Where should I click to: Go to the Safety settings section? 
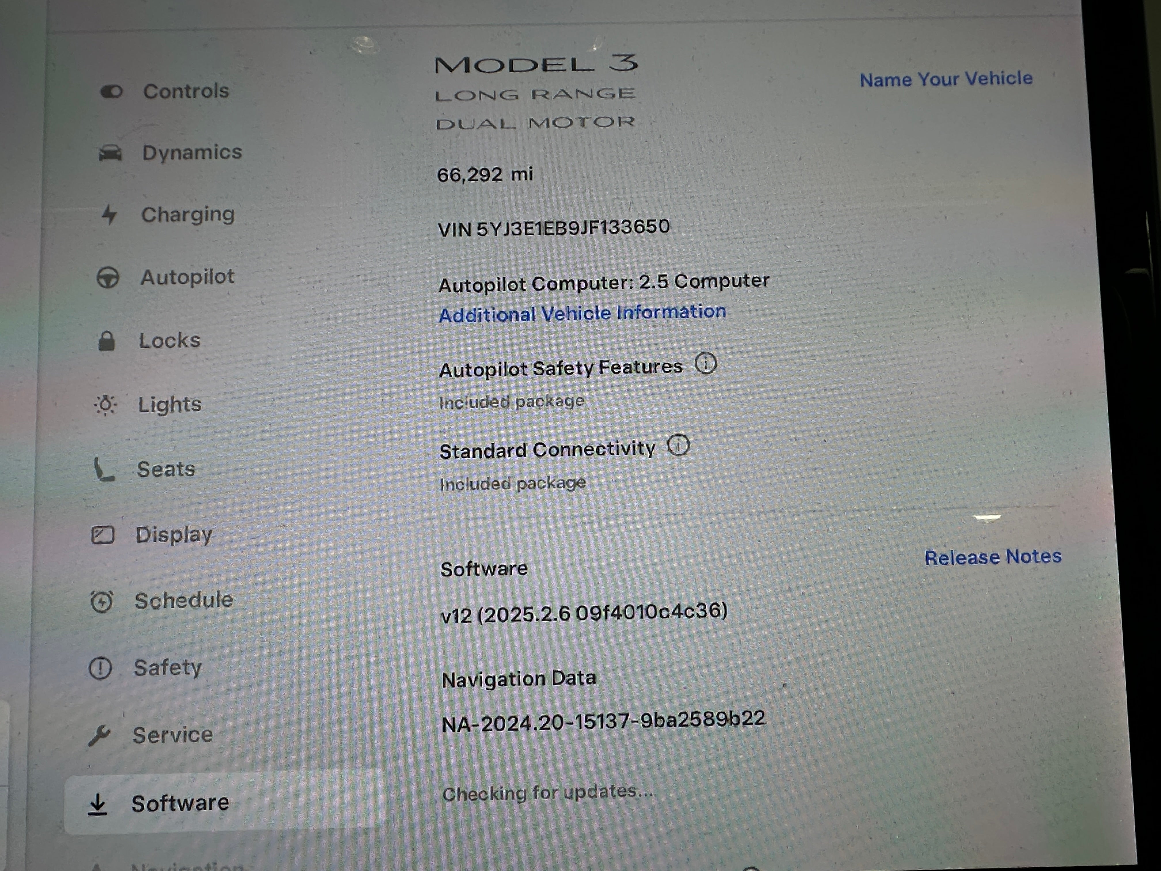[167, 668]
